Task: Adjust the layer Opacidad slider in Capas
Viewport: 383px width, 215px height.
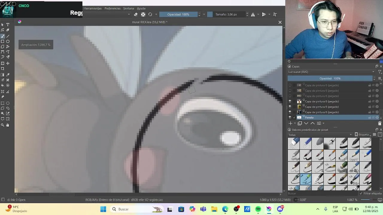Action: (330, 79)
